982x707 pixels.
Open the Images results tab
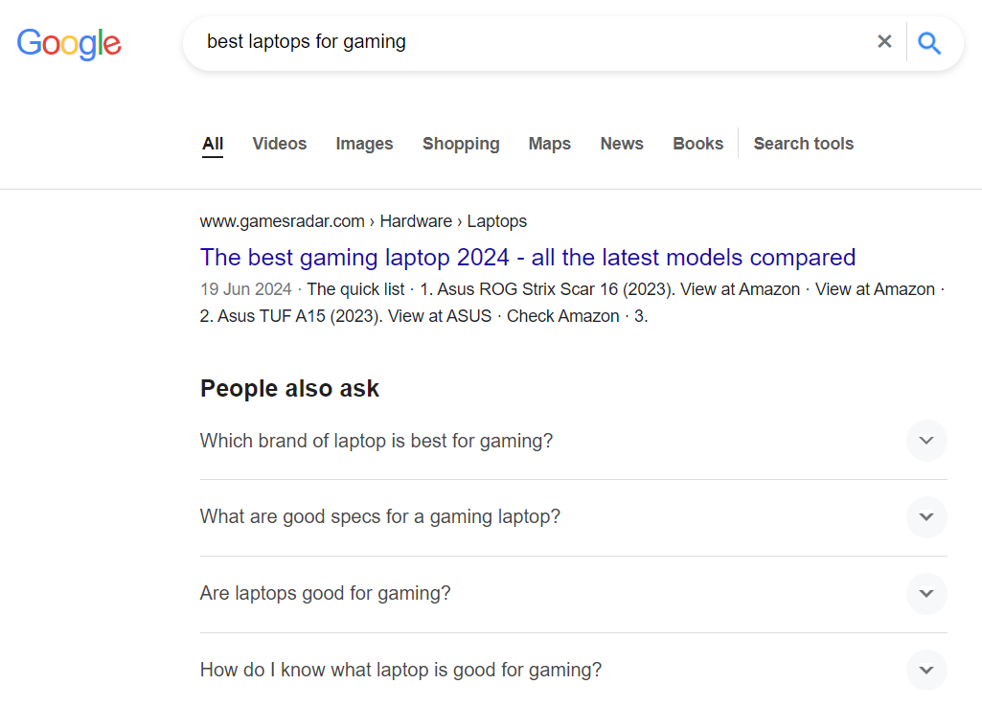(x=364, y=144)
